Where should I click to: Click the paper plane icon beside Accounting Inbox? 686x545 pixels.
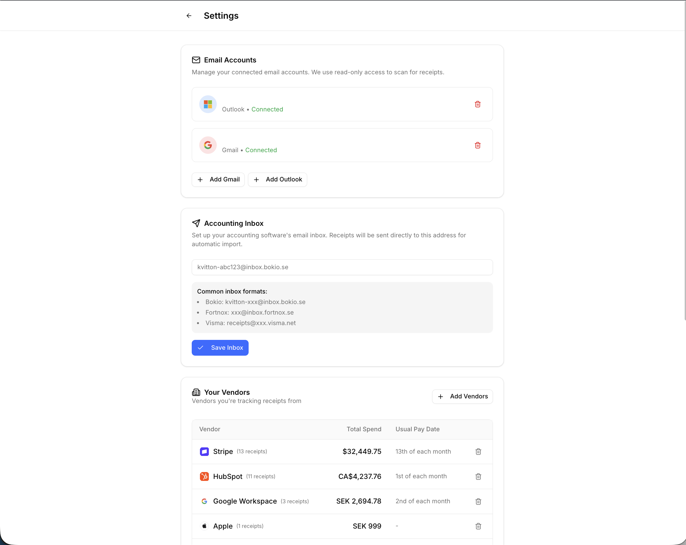(x=196, y=223)
